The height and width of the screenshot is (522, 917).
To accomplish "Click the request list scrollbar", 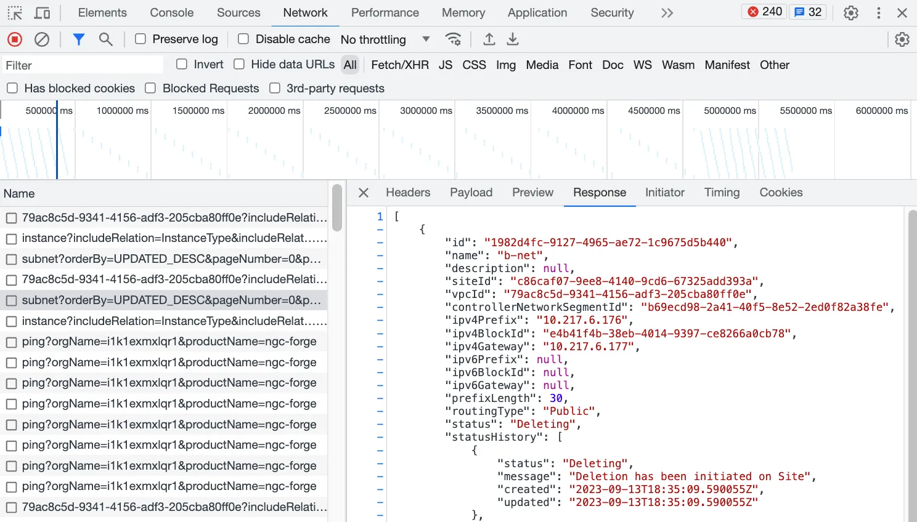I will coord(336,207).
